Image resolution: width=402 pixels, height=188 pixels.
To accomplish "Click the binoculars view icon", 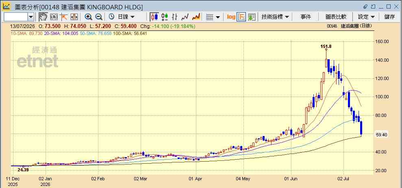I will click(x=54, y=17).
